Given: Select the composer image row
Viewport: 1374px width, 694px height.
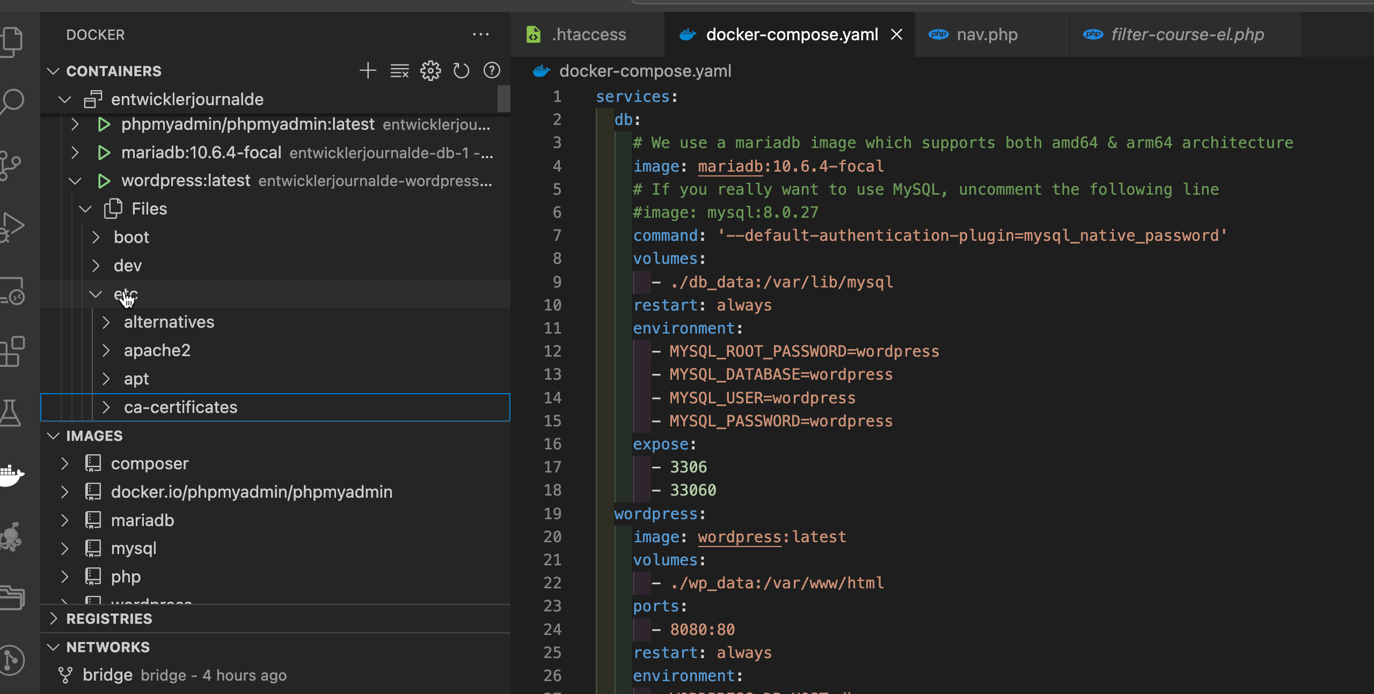Looking at the screenshot, I should coord(275,463).
